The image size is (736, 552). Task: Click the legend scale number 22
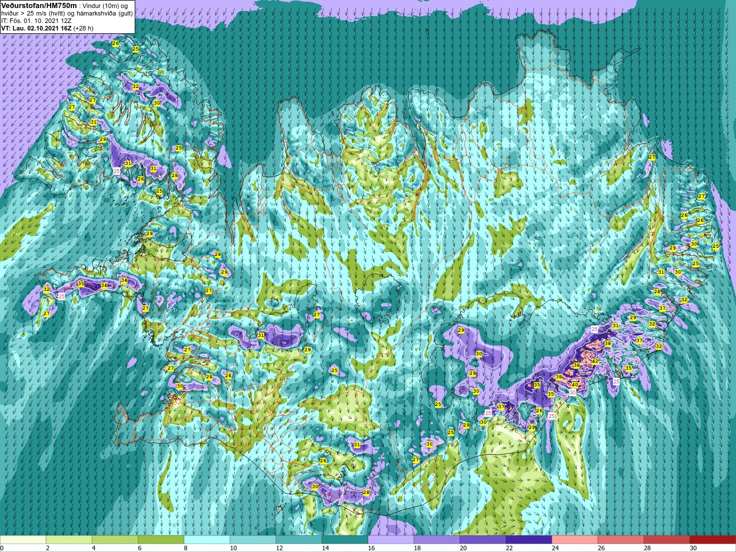point(509,548)
